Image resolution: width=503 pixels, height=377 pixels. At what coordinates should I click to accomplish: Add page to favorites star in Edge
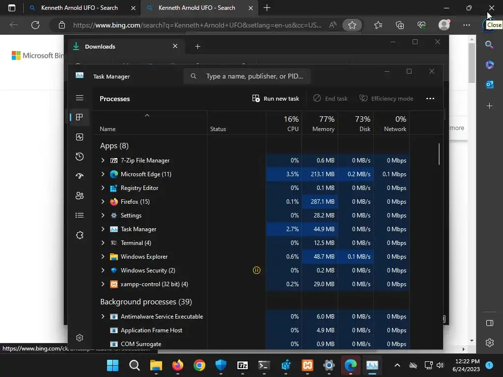coord(352,25)
